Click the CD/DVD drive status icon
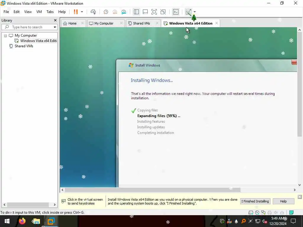Screen dimensions: 303x227 (x=257, y=213)
